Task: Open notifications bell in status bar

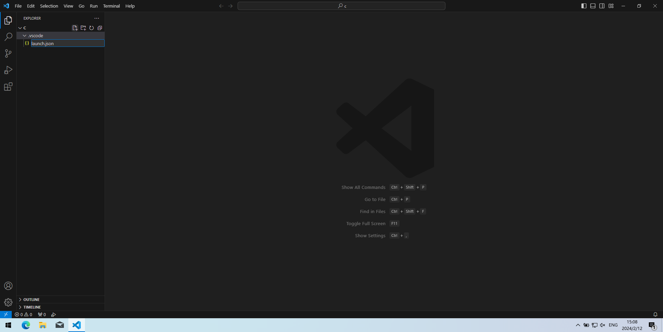Action: point(655,314)
